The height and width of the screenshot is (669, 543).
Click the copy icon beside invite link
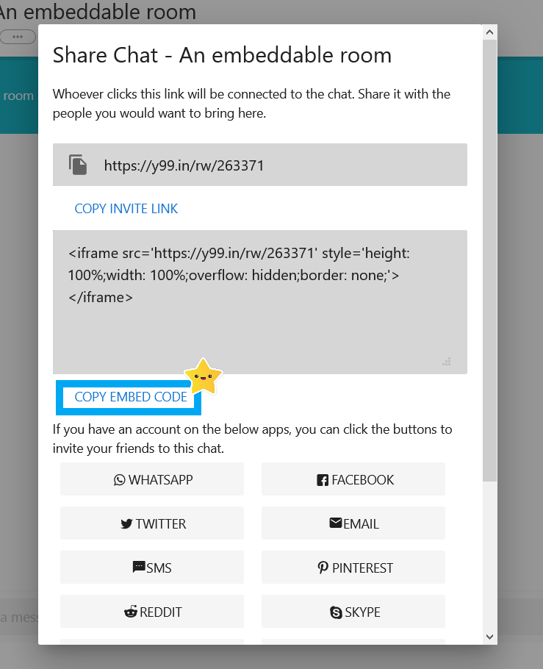(78, 165)
